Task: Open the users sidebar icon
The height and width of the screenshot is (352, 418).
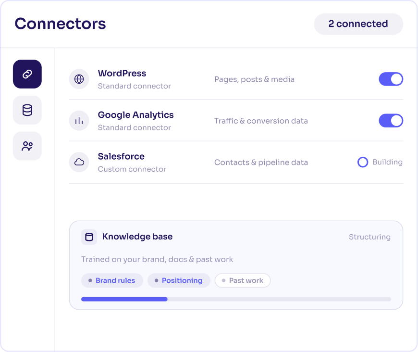Action: tap(27, 146)
